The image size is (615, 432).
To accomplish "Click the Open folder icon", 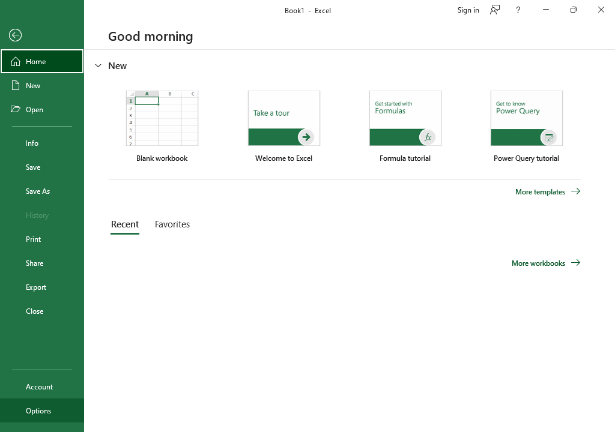I will (15, 109).
